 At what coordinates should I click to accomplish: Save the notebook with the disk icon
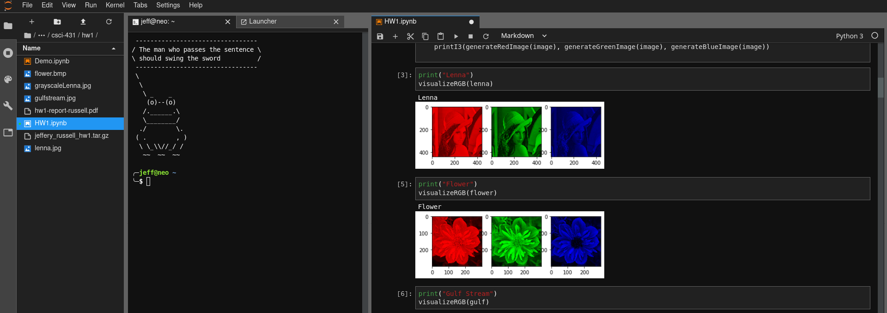380,36
